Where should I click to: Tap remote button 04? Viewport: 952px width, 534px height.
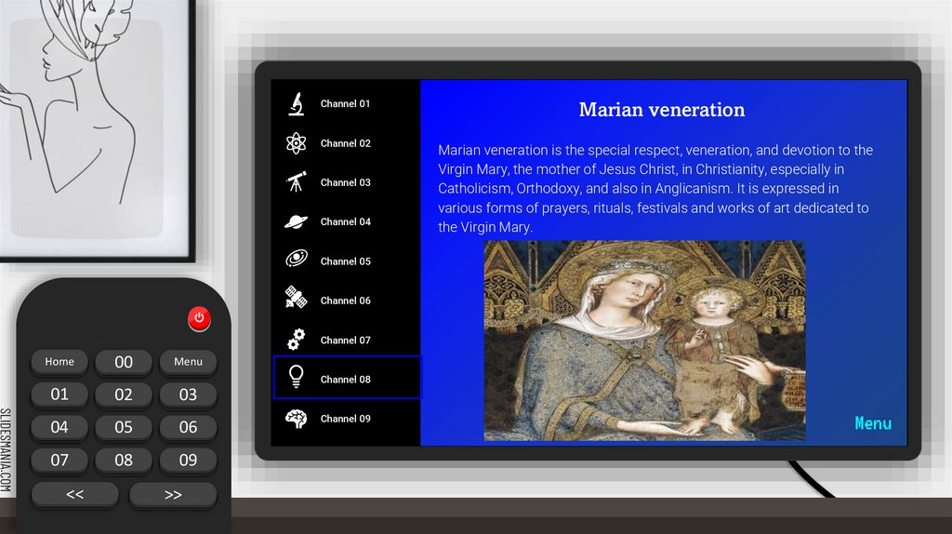click(x=59, y=427)
